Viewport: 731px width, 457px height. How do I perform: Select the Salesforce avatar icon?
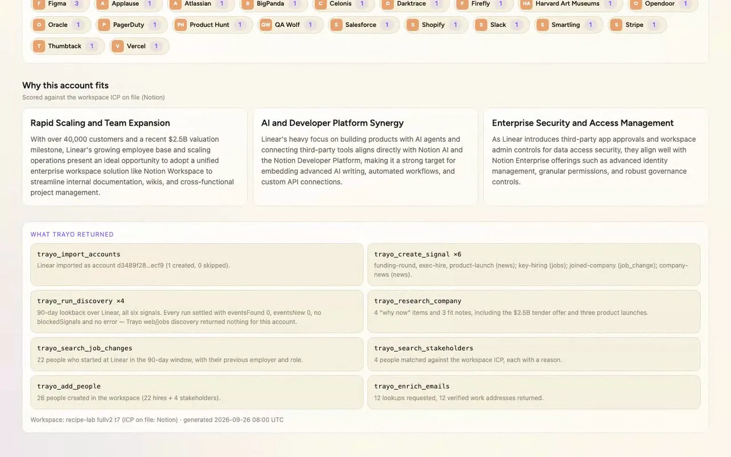click(x=336, y=25)
